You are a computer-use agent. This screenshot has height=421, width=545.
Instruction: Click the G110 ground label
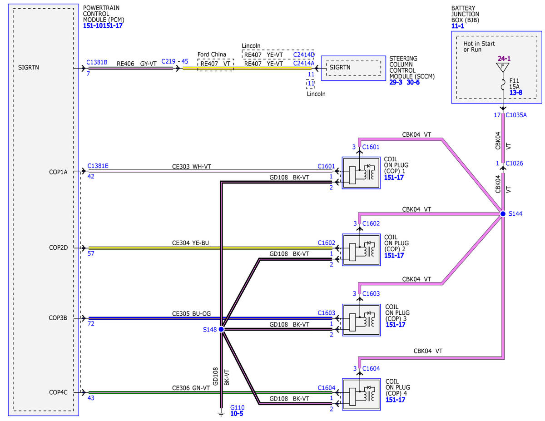coord(238,408)
